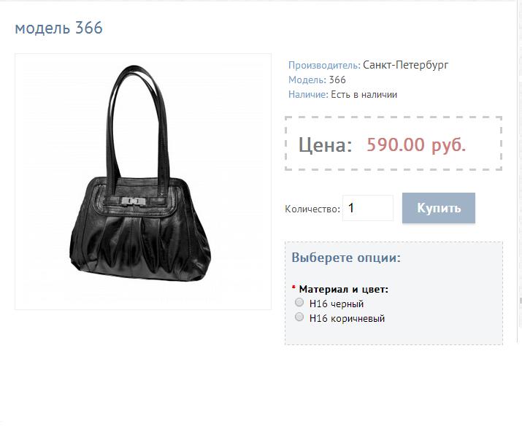Click the Количество quantity input field
Viewport: 522px width, 440px height.
pyautogui.click(x=368, y=208)
